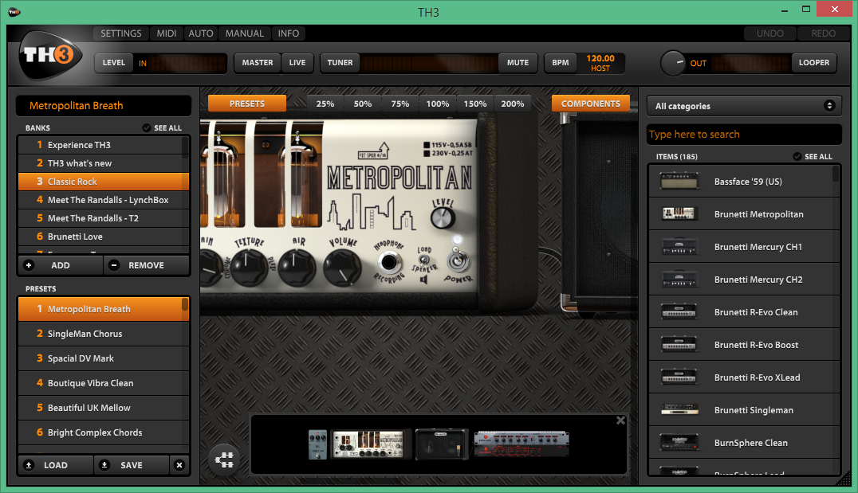This screenshot has height=493, width=858.
Task: Set zoom to 200%
Action: click(512, 104)
